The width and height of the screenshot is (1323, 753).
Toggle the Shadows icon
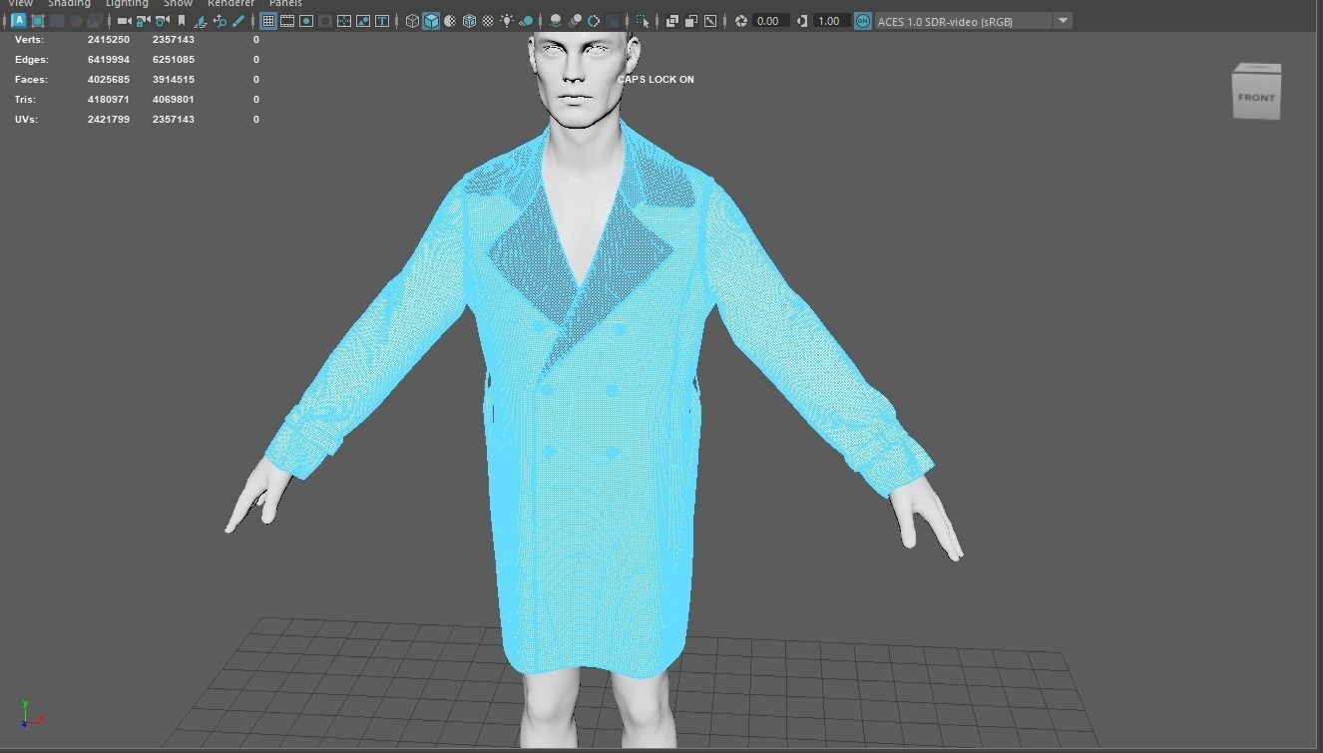[x=526, y=21]
